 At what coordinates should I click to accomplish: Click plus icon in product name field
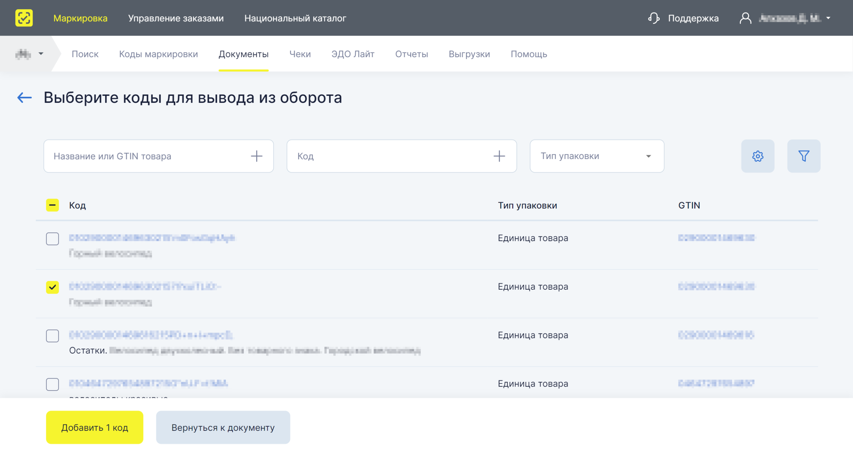(x=257, y=156)
